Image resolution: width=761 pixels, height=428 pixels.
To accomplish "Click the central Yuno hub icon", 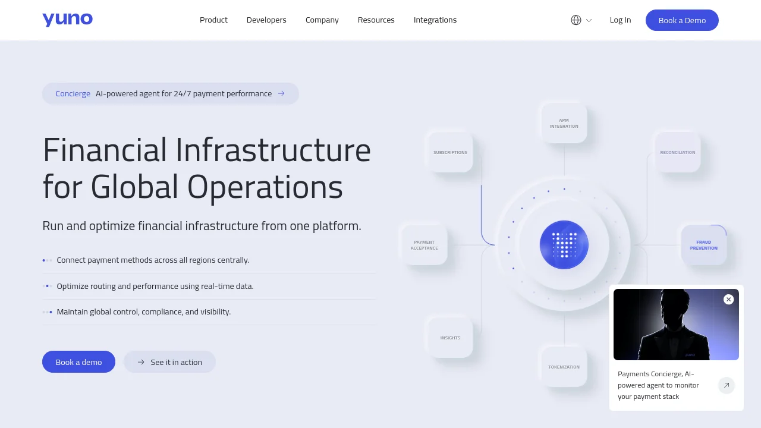I will (564, 245).
